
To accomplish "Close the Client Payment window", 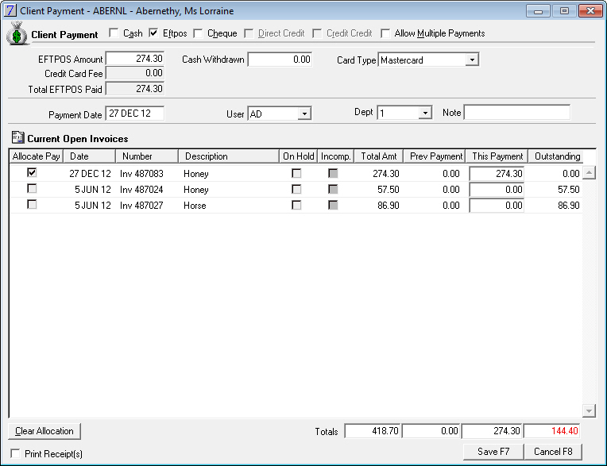I will [590, 11].
